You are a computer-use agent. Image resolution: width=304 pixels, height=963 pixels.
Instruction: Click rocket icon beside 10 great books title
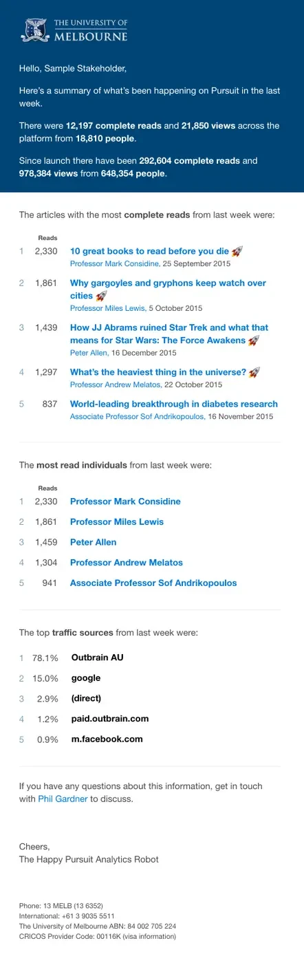tap(237, 252)
